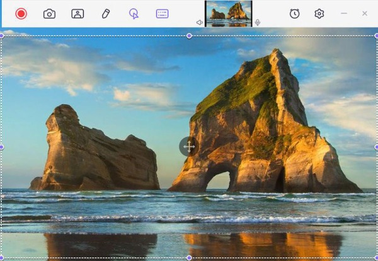The height and width of the screenshot is (261, 378).
Task: Click the bottom-left corner selection handle
Action: [1, 258]
